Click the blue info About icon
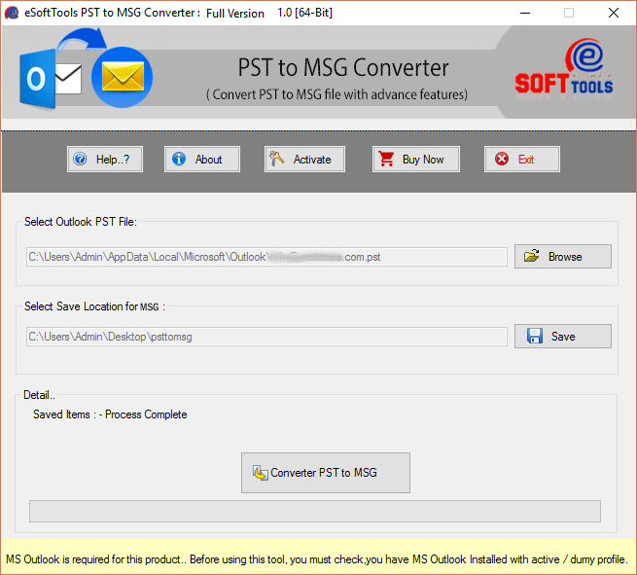 tap(179, 159)
